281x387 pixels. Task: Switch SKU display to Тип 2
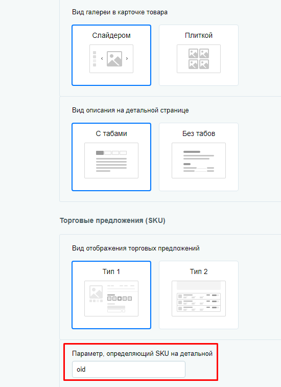pos(199,295)
